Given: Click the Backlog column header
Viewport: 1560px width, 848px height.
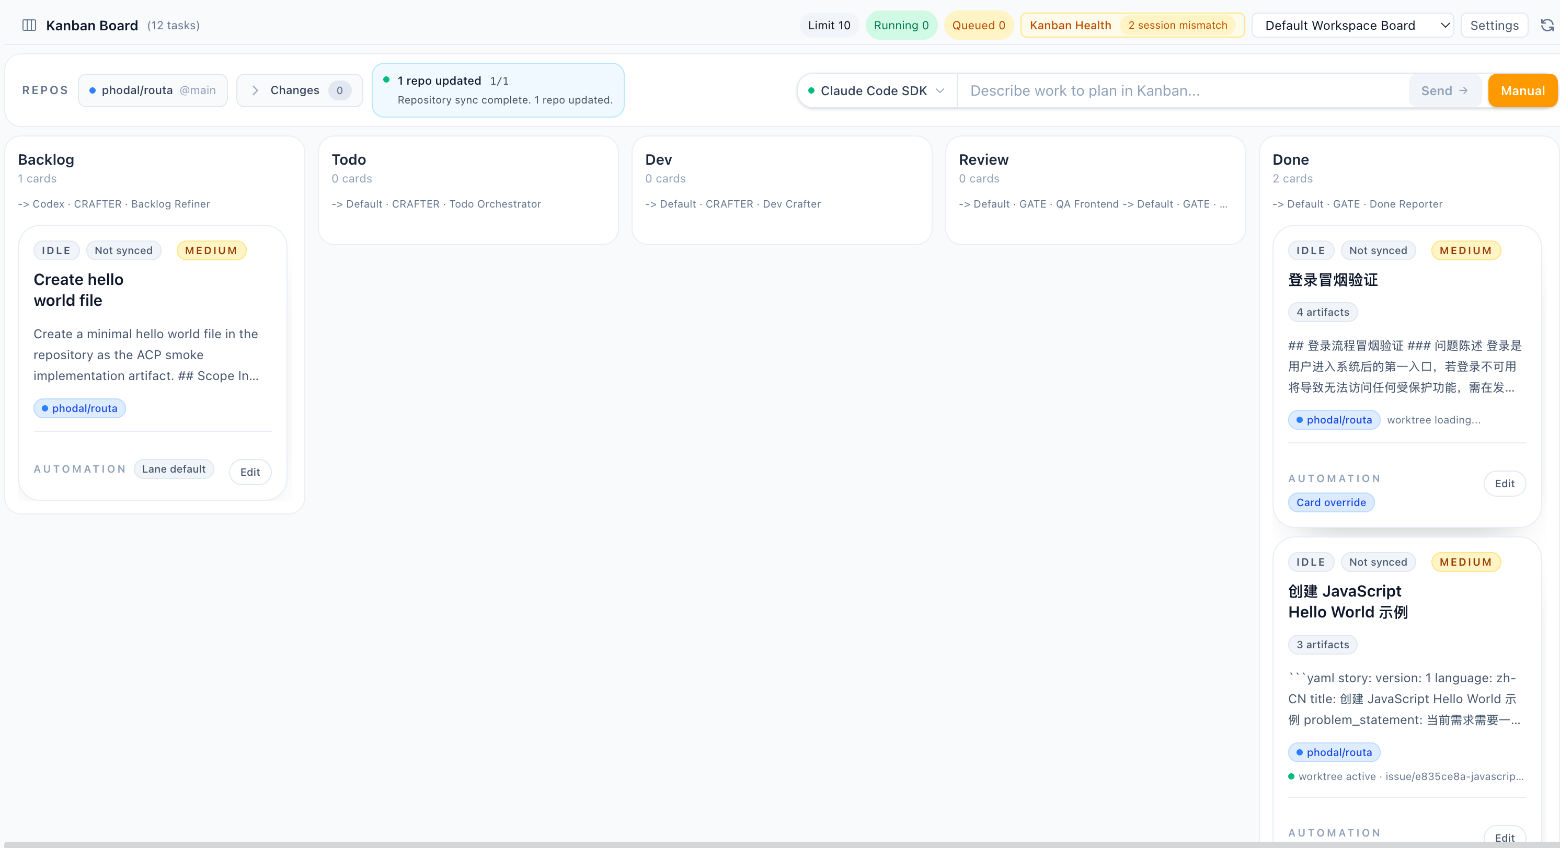Looking at the screenshot, I should [46, 159].
